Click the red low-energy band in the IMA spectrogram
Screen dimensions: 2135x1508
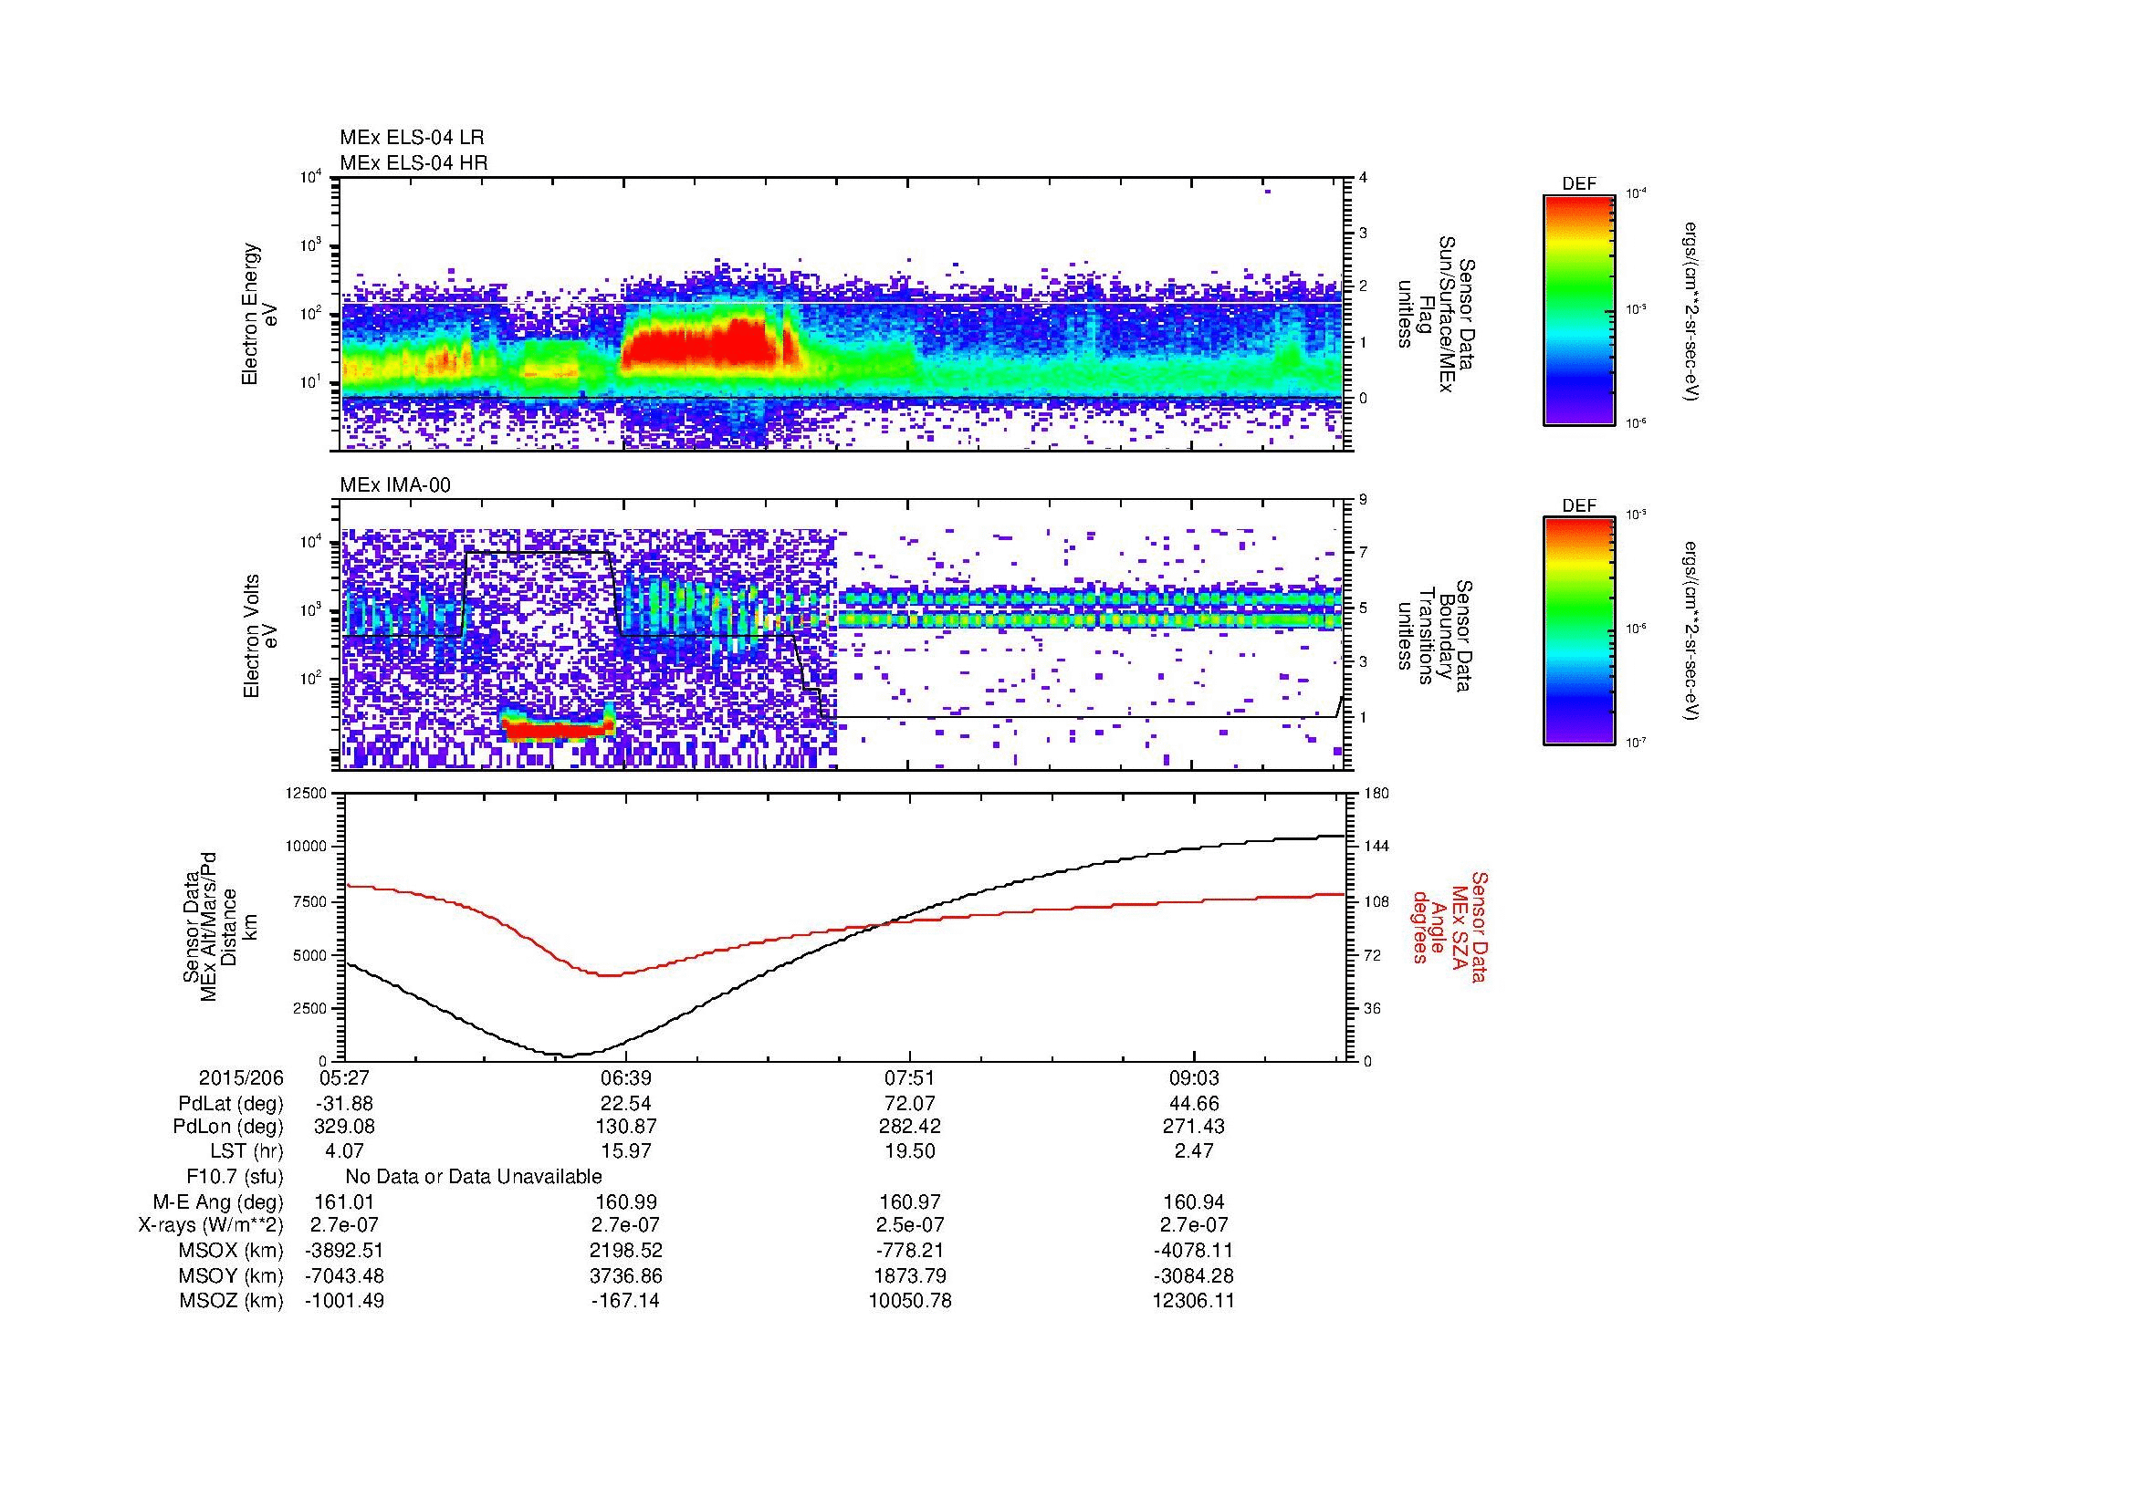557,730
